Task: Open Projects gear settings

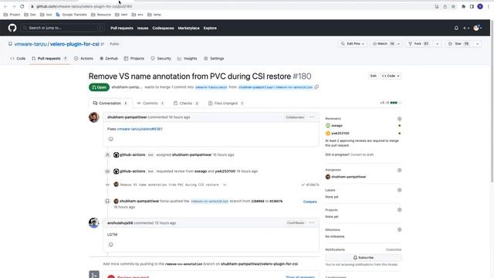Action: 399,210
